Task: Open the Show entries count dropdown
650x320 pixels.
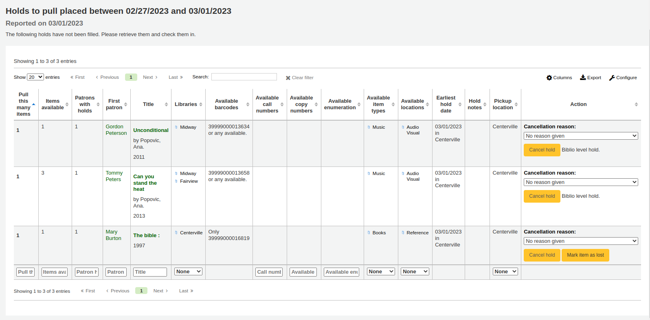Action: 35,77
